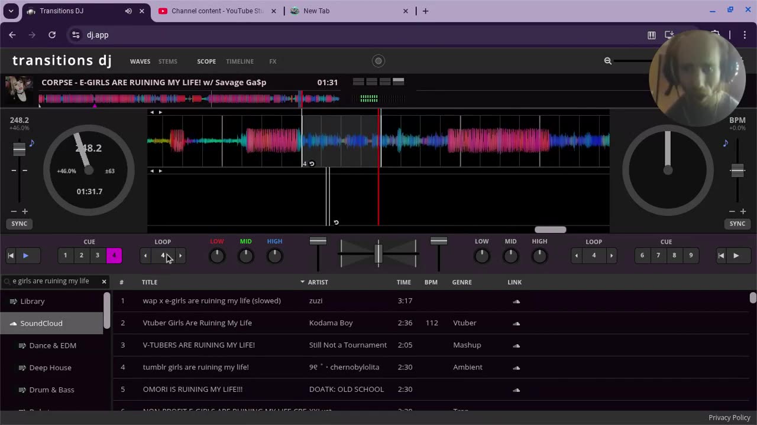
Task: Open SoundCloud link for Vtuber Girls track
Action: [516, 323]
